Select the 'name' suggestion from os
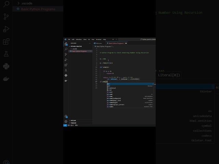Image resolution: width=219 pixels, height=164 pixels. tap(130, 94)
